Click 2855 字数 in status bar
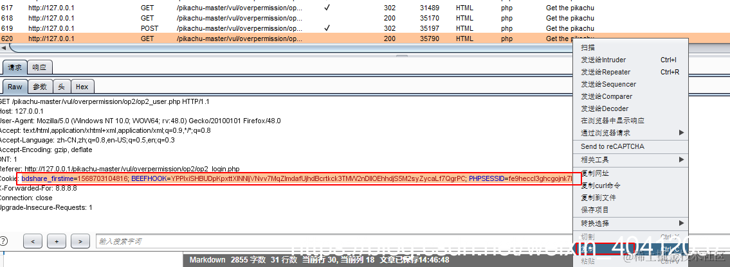The height and width of the screenshot is (267, 730). (248, 259)
